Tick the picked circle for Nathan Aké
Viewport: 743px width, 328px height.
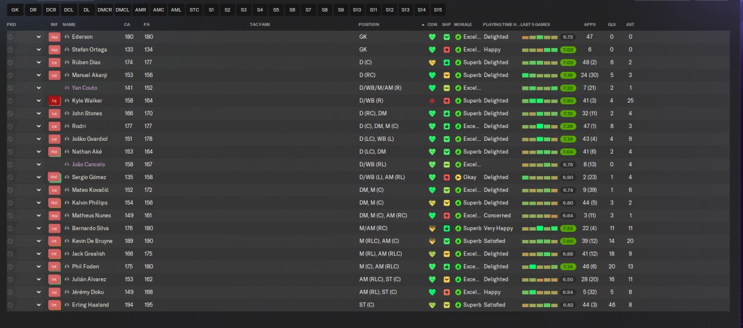[x=10, y=152]
